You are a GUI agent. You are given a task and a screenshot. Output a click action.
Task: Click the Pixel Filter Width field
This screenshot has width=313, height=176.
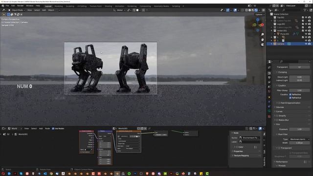(x=299, y=143)
